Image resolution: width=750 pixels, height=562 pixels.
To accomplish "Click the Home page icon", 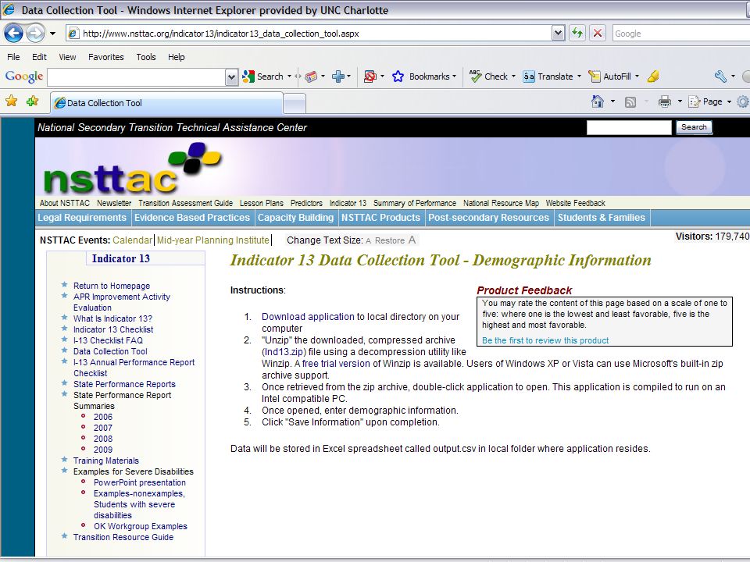I will point(598,101).
